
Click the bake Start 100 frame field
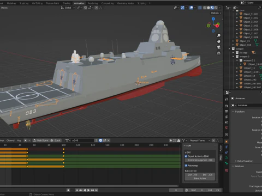tap(192, 175)
